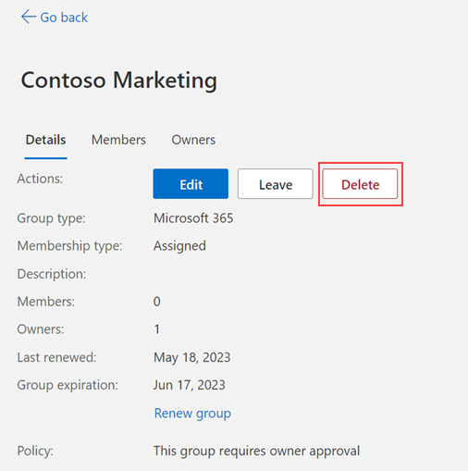468x471 pixels.
Task: Click the Contoso Marketing heading
Action: 119,81
